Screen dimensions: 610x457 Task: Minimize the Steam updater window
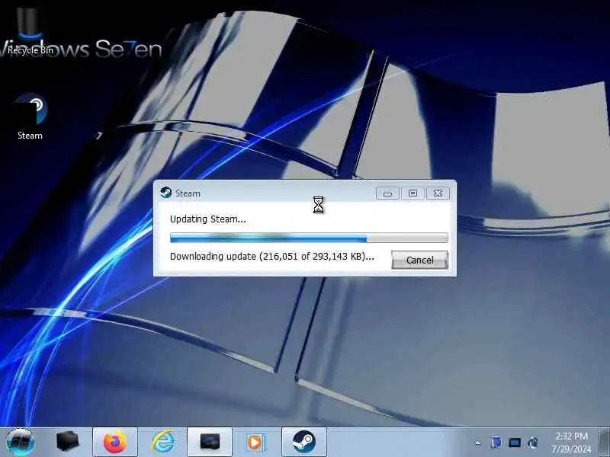point(387,193)
